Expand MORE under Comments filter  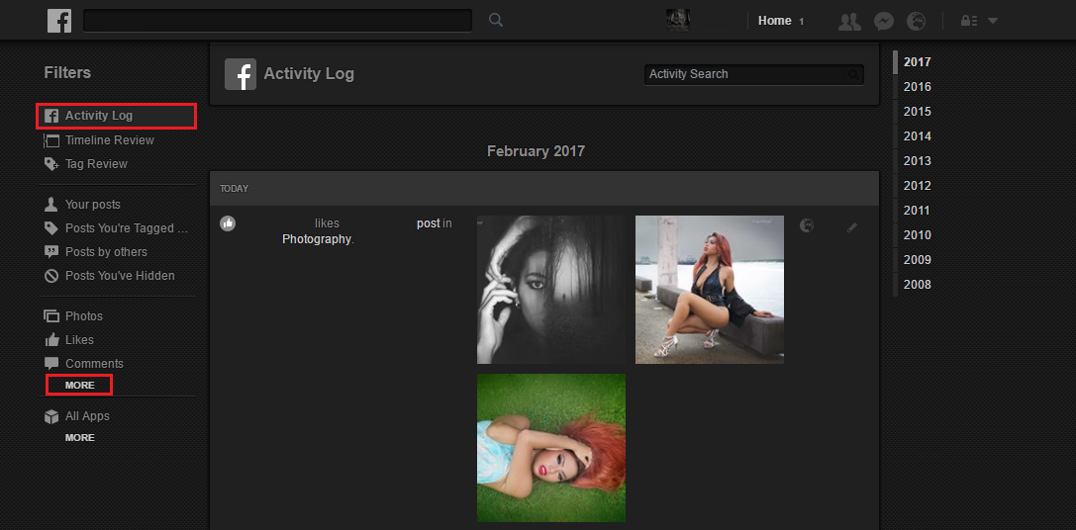(x=79, y=386)
